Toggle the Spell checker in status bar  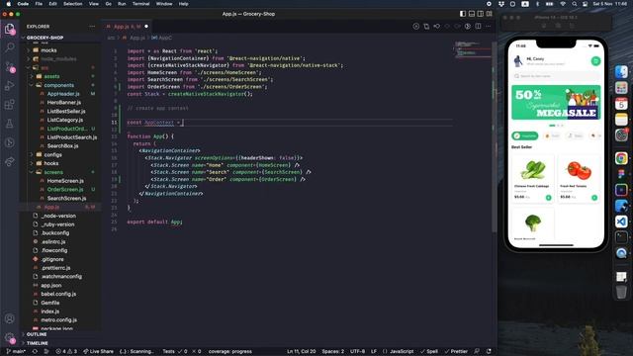(x=429, y=352)
